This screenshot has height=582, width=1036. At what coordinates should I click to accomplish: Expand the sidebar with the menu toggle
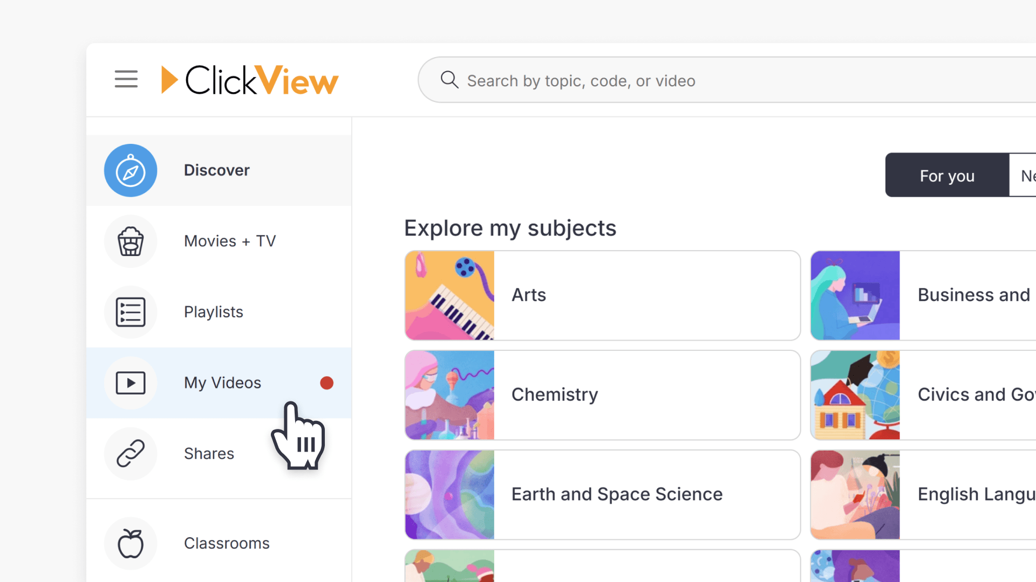(126, 79)
